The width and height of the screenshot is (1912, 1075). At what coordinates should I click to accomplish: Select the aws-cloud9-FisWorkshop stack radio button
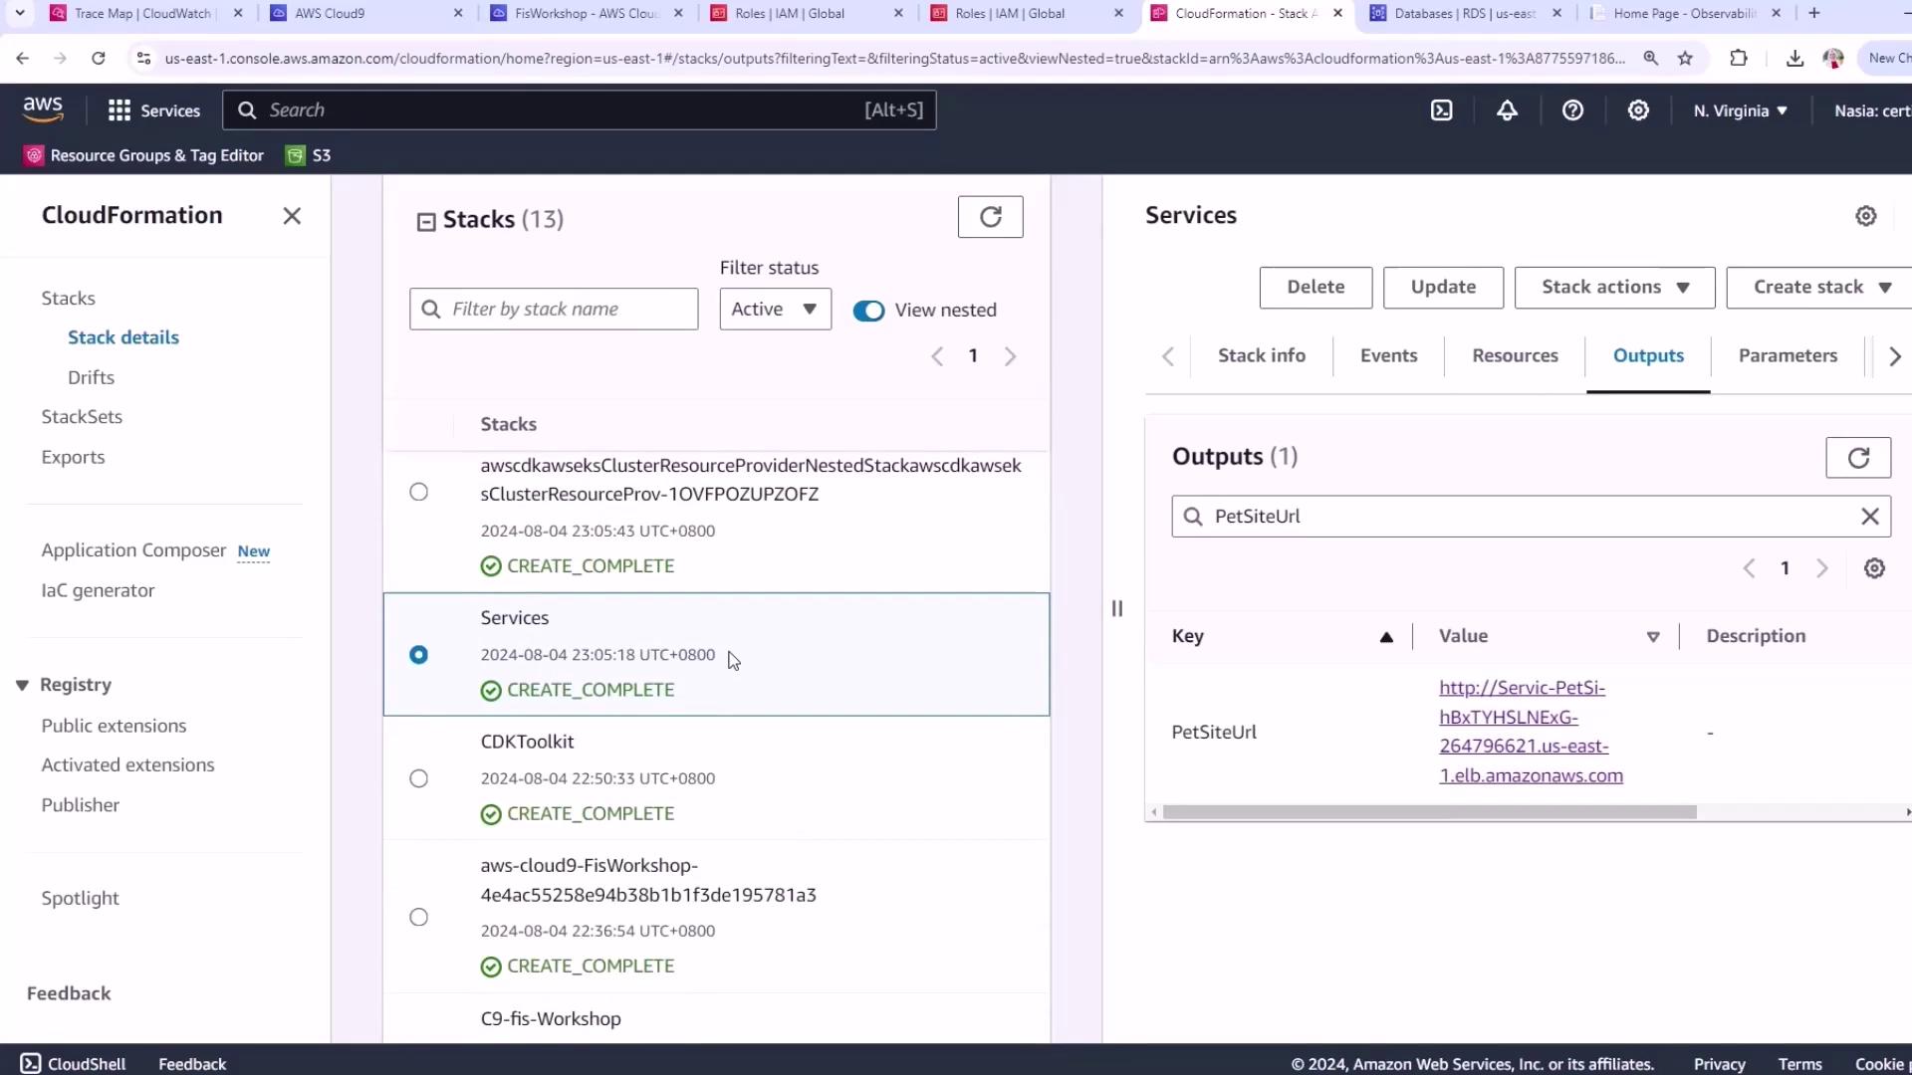coord(419,917)
